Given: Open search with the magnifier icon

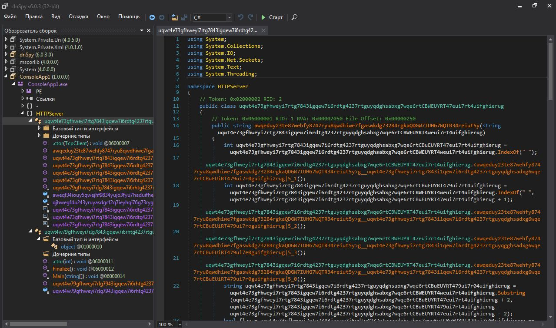Looking at the screenshot, I should (294, 17).
